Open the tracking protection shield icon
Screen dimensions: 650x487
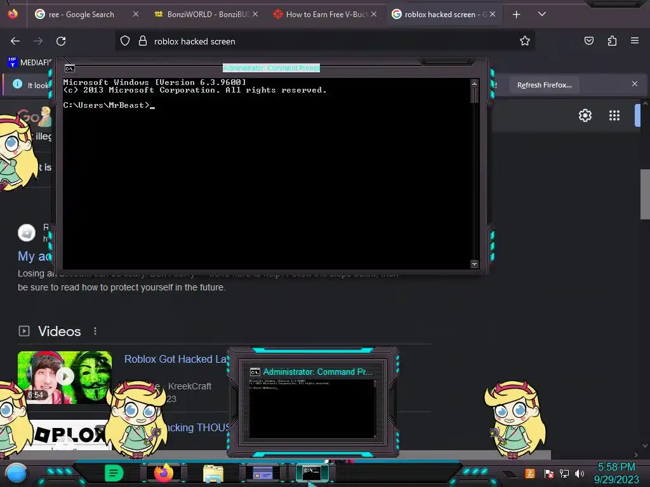pos(125,41)
